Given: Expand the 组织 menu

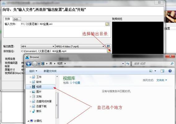Looking at the screenshot, I should [33, 71].
